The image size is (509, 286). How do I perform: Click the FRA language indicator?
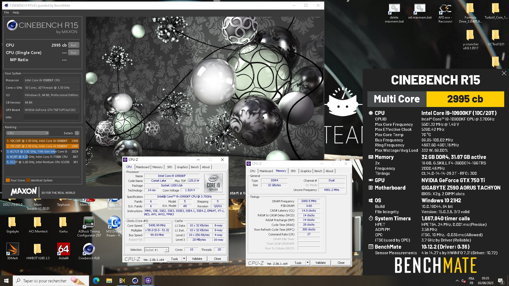[x=471, y=281]
